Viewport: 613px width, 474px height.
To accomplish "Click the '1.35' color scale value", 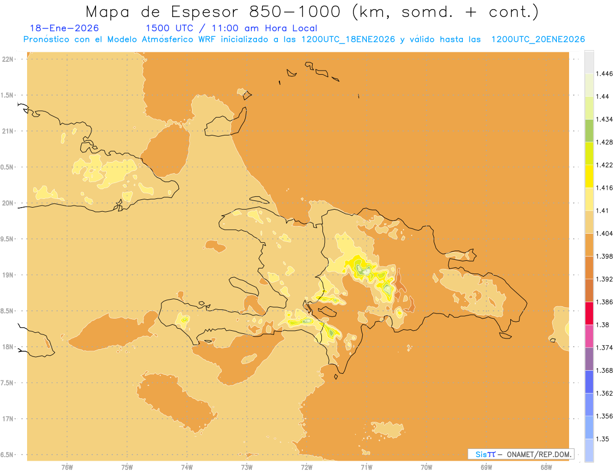I will coord(603,439).
